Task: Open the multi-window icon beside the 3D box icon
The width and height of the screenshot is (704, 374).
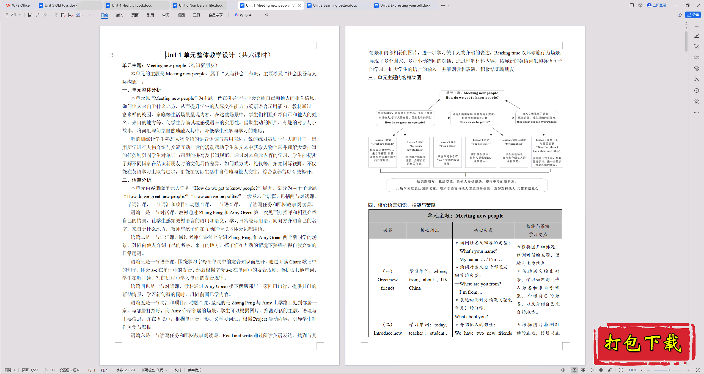Action: tap(632, 5)
